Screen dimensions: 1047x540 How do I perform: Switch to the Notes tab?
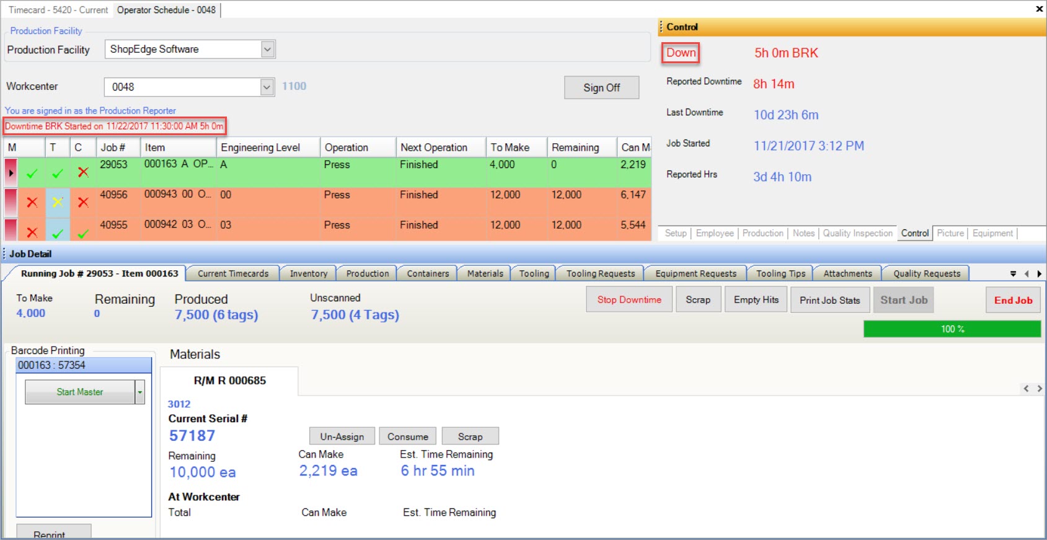click(803, 233)
